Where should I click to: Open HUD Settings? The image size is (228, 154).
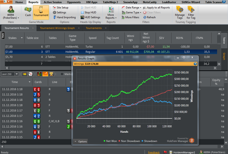pos(91,18)
